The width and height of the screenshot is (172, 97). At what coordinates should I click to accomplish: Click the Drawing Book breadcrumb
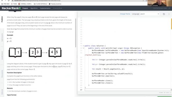click(57, 8)
